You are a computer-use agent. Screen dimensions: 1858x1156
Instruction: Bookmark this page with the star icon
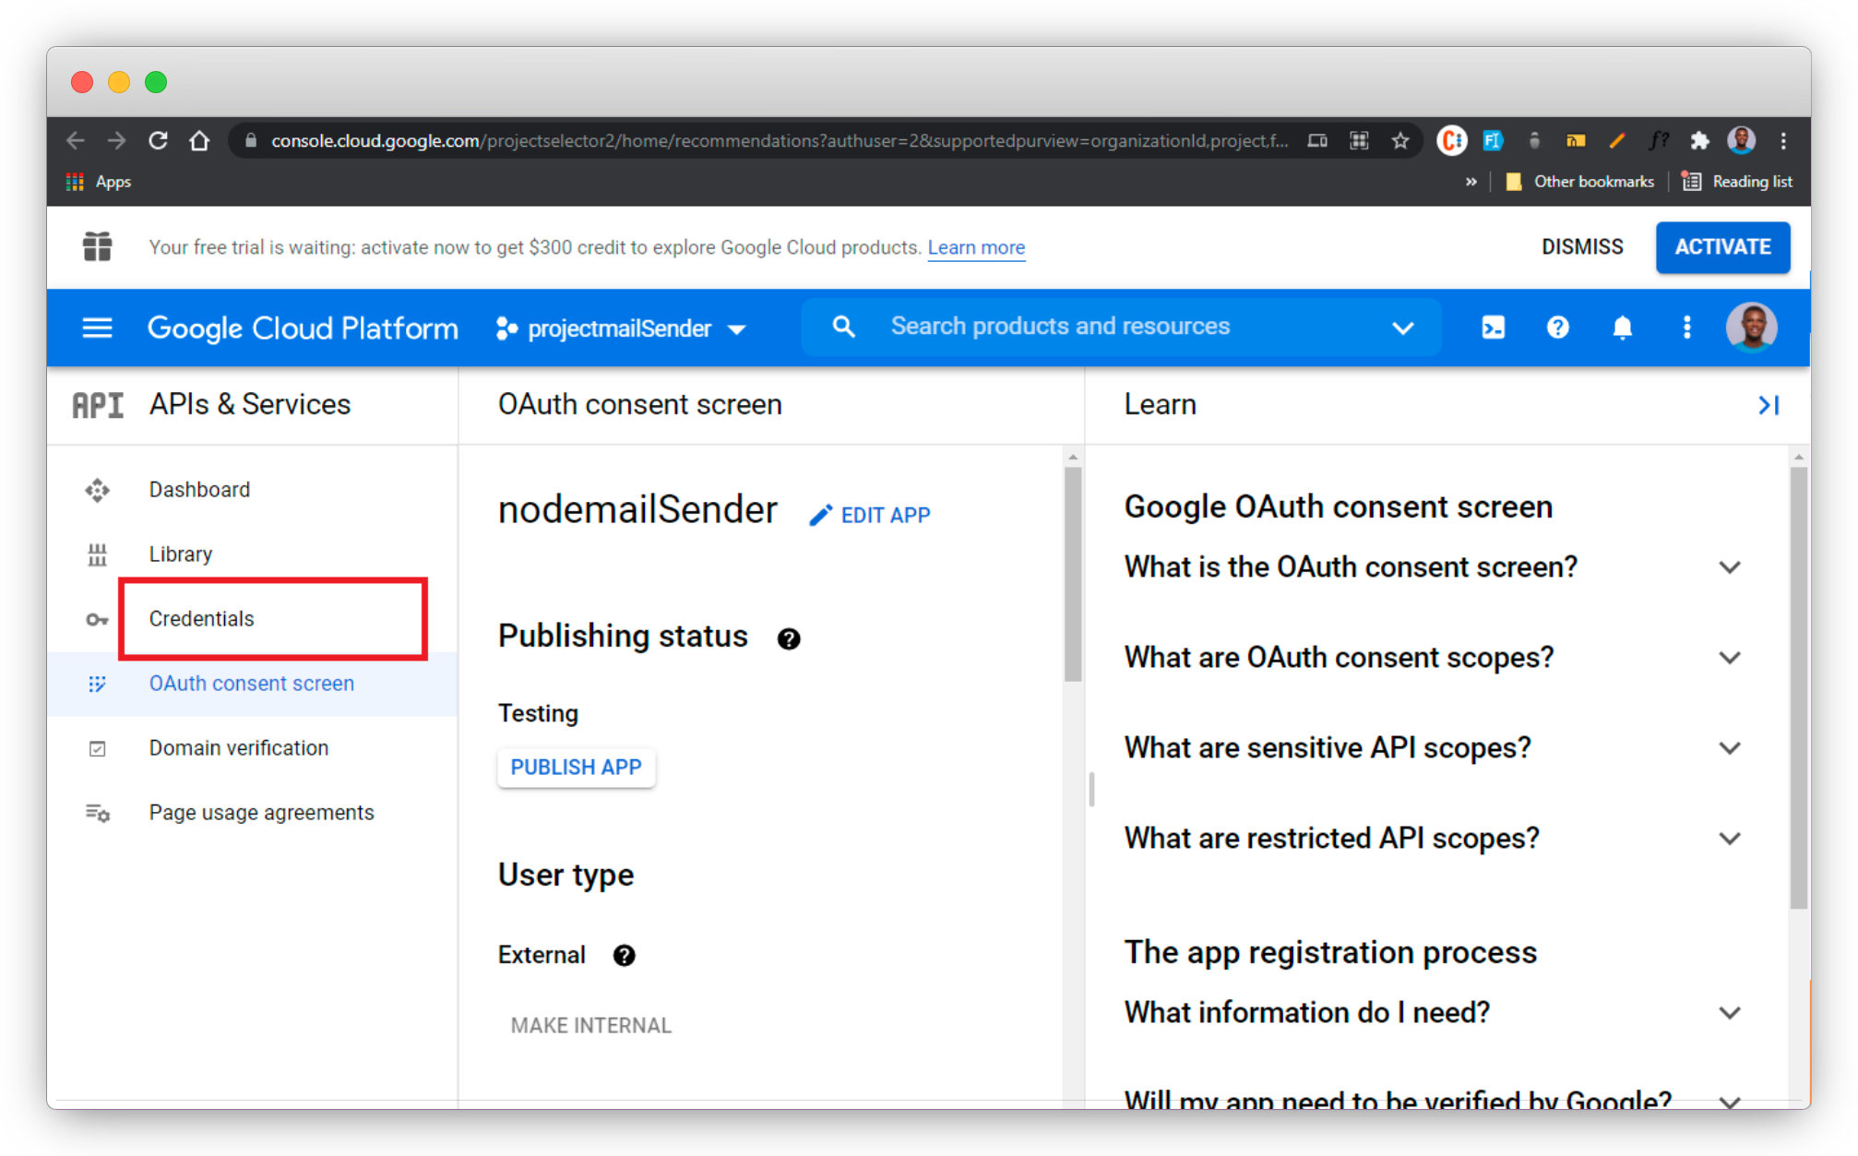coord(1400,140)
